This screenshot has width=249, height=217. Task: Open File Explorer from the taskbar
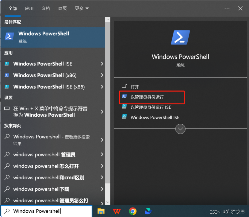(101, 211)
